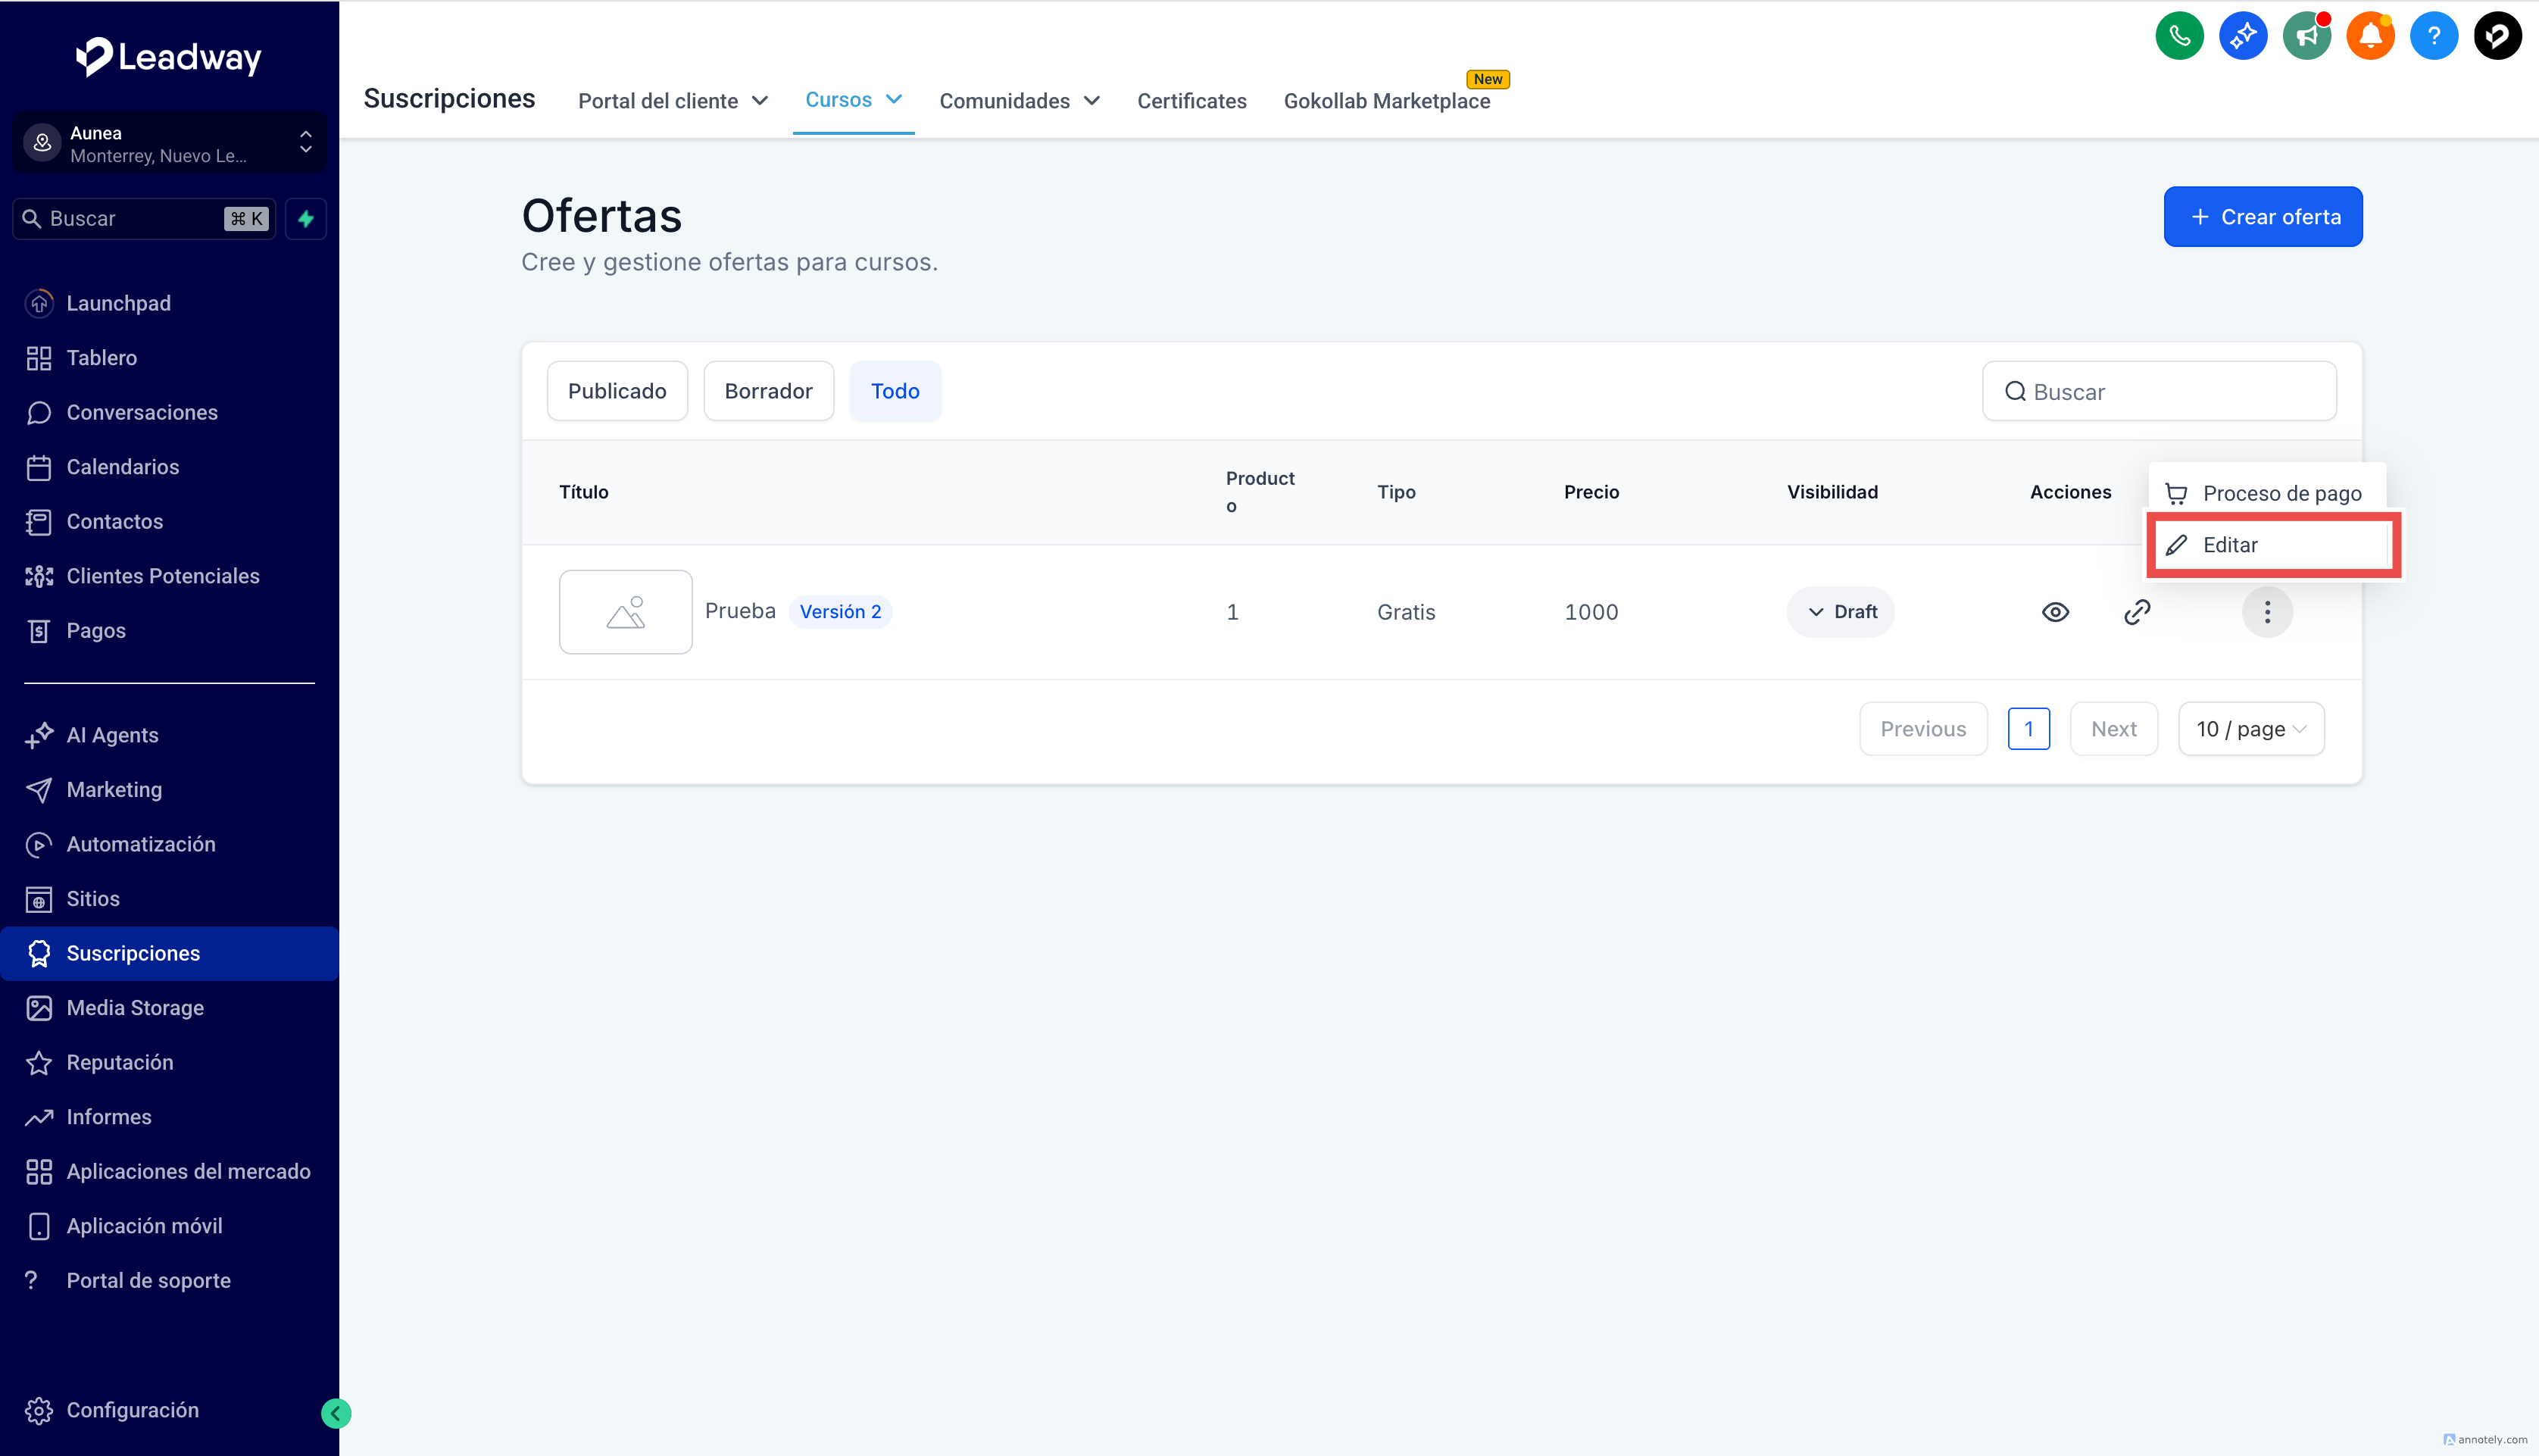The image size is (2539, 1456).
Task: Filter offers by Borrador
Action: [x=768, y=391]
